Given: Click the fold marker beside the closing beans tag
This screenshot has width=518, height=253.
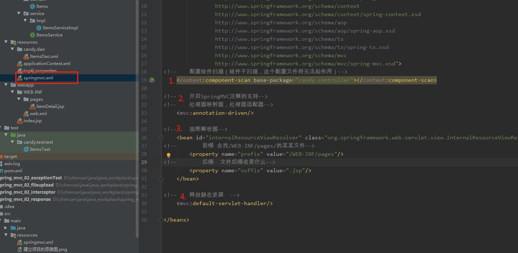Looking at the screenshot, I should pyautogui.click(x=161, y=220).
